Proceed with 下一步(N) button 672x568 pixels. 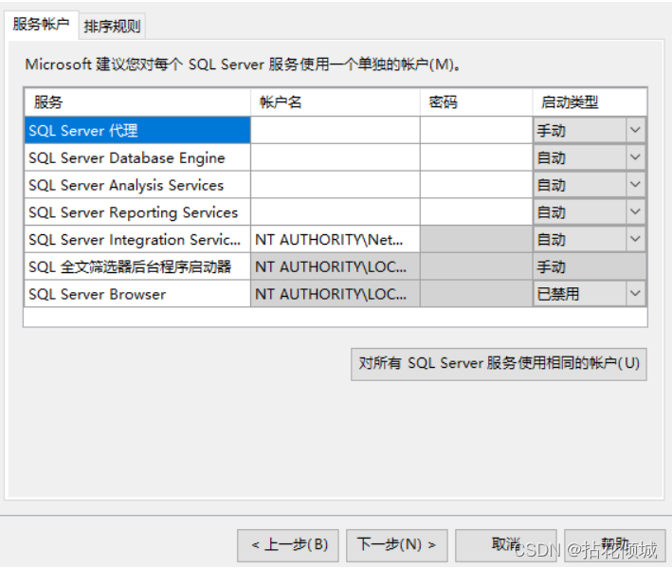(397, 545)
